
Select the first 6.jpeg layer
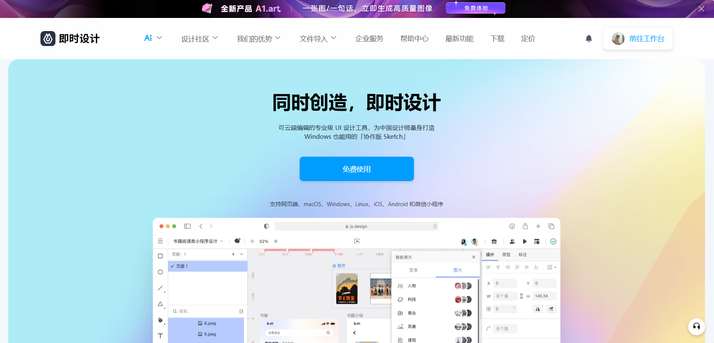207,323
